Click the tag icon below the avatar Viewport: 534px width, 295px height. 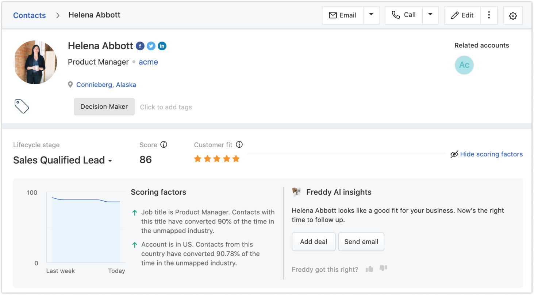(x=22, y=106)
